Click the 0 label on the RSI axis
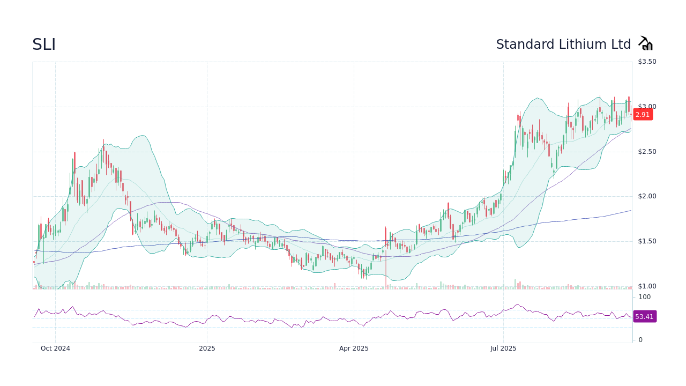 (639, 339)
